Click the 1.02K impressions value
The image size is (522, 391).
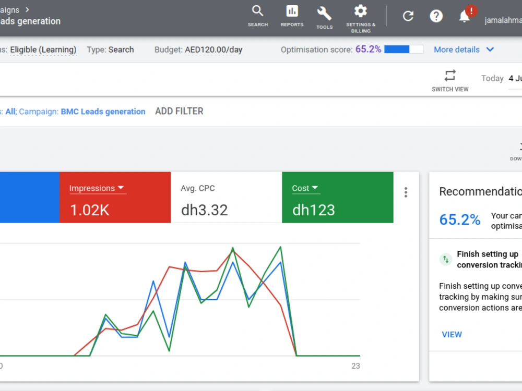90,210
